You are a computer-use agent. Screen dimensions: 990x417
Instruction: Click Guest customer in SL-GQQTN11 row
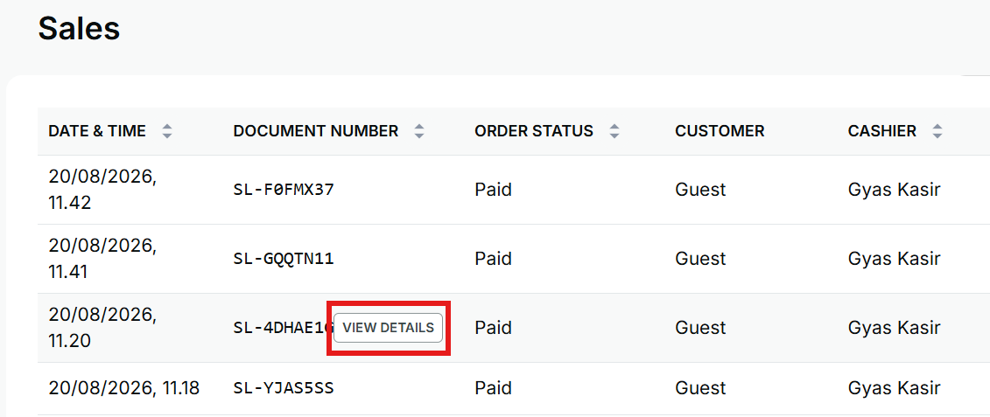[700, 259]
